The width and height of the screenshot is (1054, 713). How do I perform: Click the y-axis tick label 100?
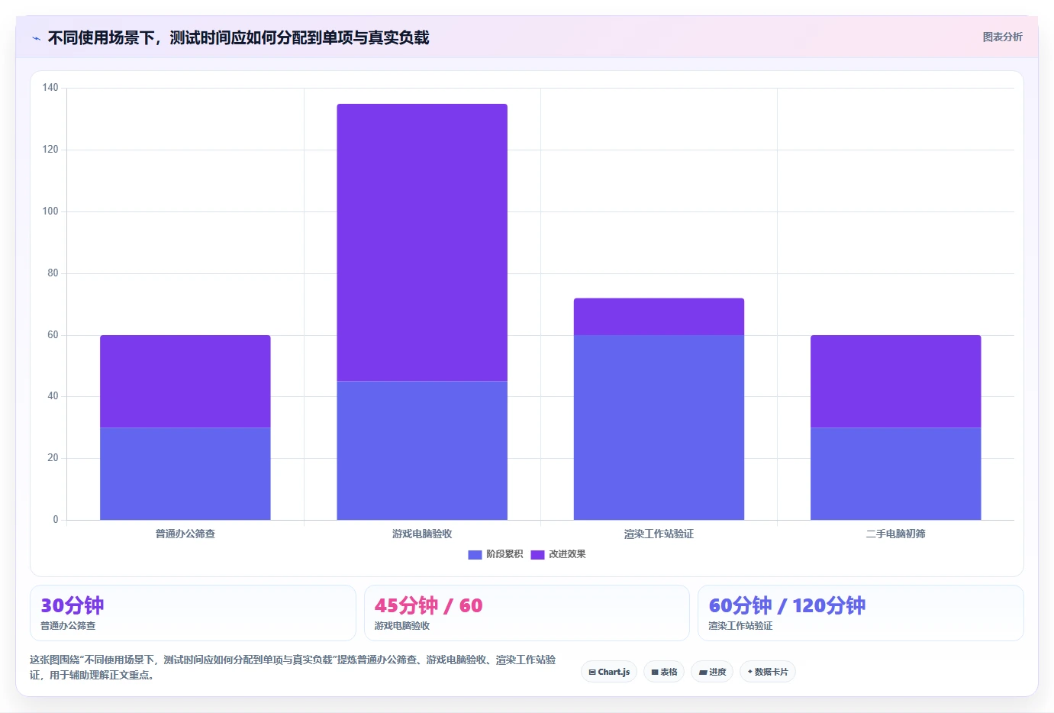[x=50, y=211]
